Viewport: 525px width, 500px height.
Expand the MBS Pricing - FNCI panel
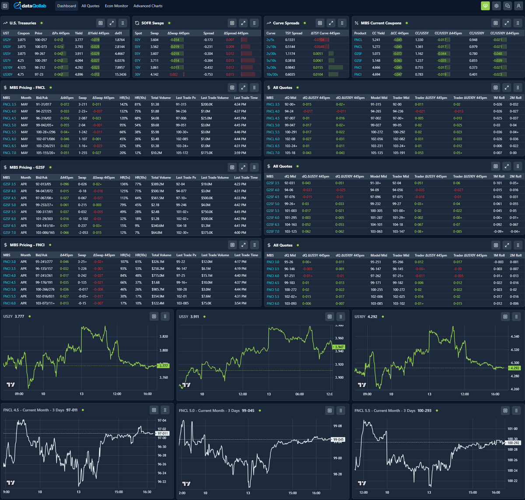pos(243,245)
